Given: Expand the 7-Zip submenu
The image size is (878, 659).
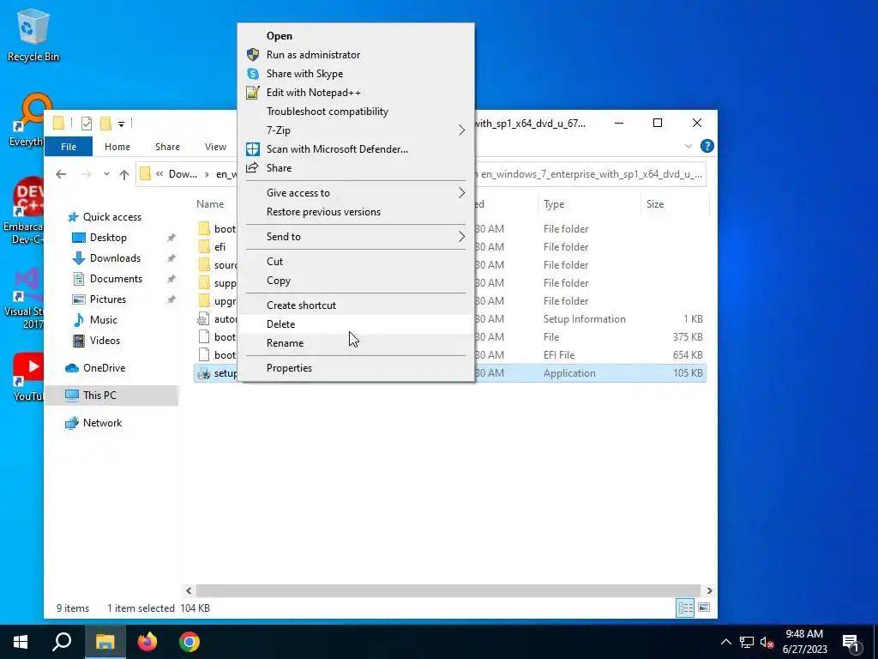Looking at the screenshot, I should tap(461, 130).
